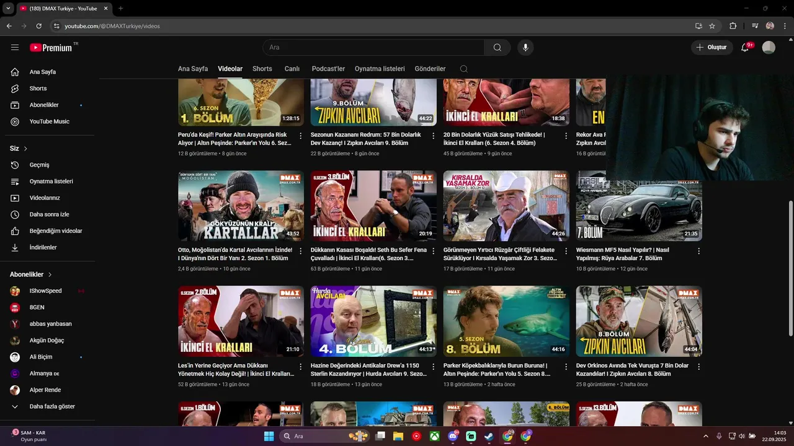Bookmark this page with star icon
Image resolution: width=794 pixels, height=446 pixels.
(712, 26)
